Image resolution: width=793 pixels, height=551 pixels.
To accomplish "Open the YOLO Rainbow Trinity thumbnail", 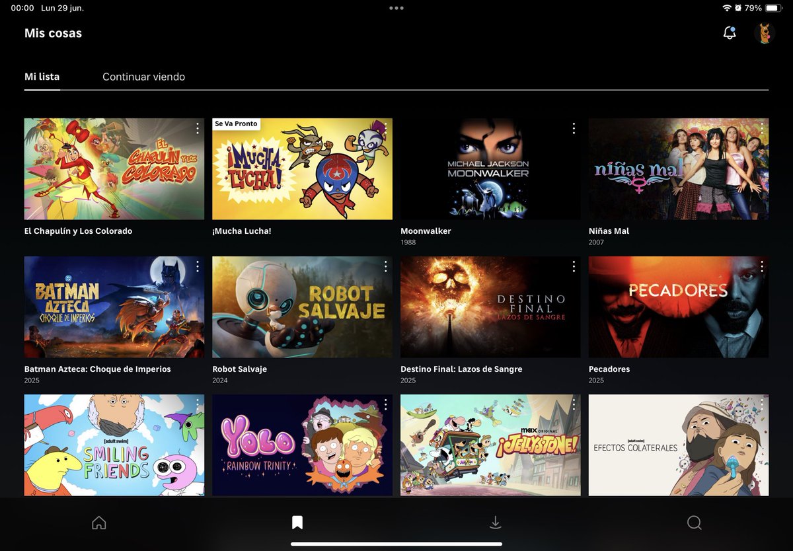I will pyautogui.click(x=302, y=445).
